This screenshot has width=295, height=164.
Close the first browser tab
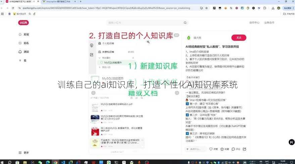pyautogui.click(x=38, y=1)
